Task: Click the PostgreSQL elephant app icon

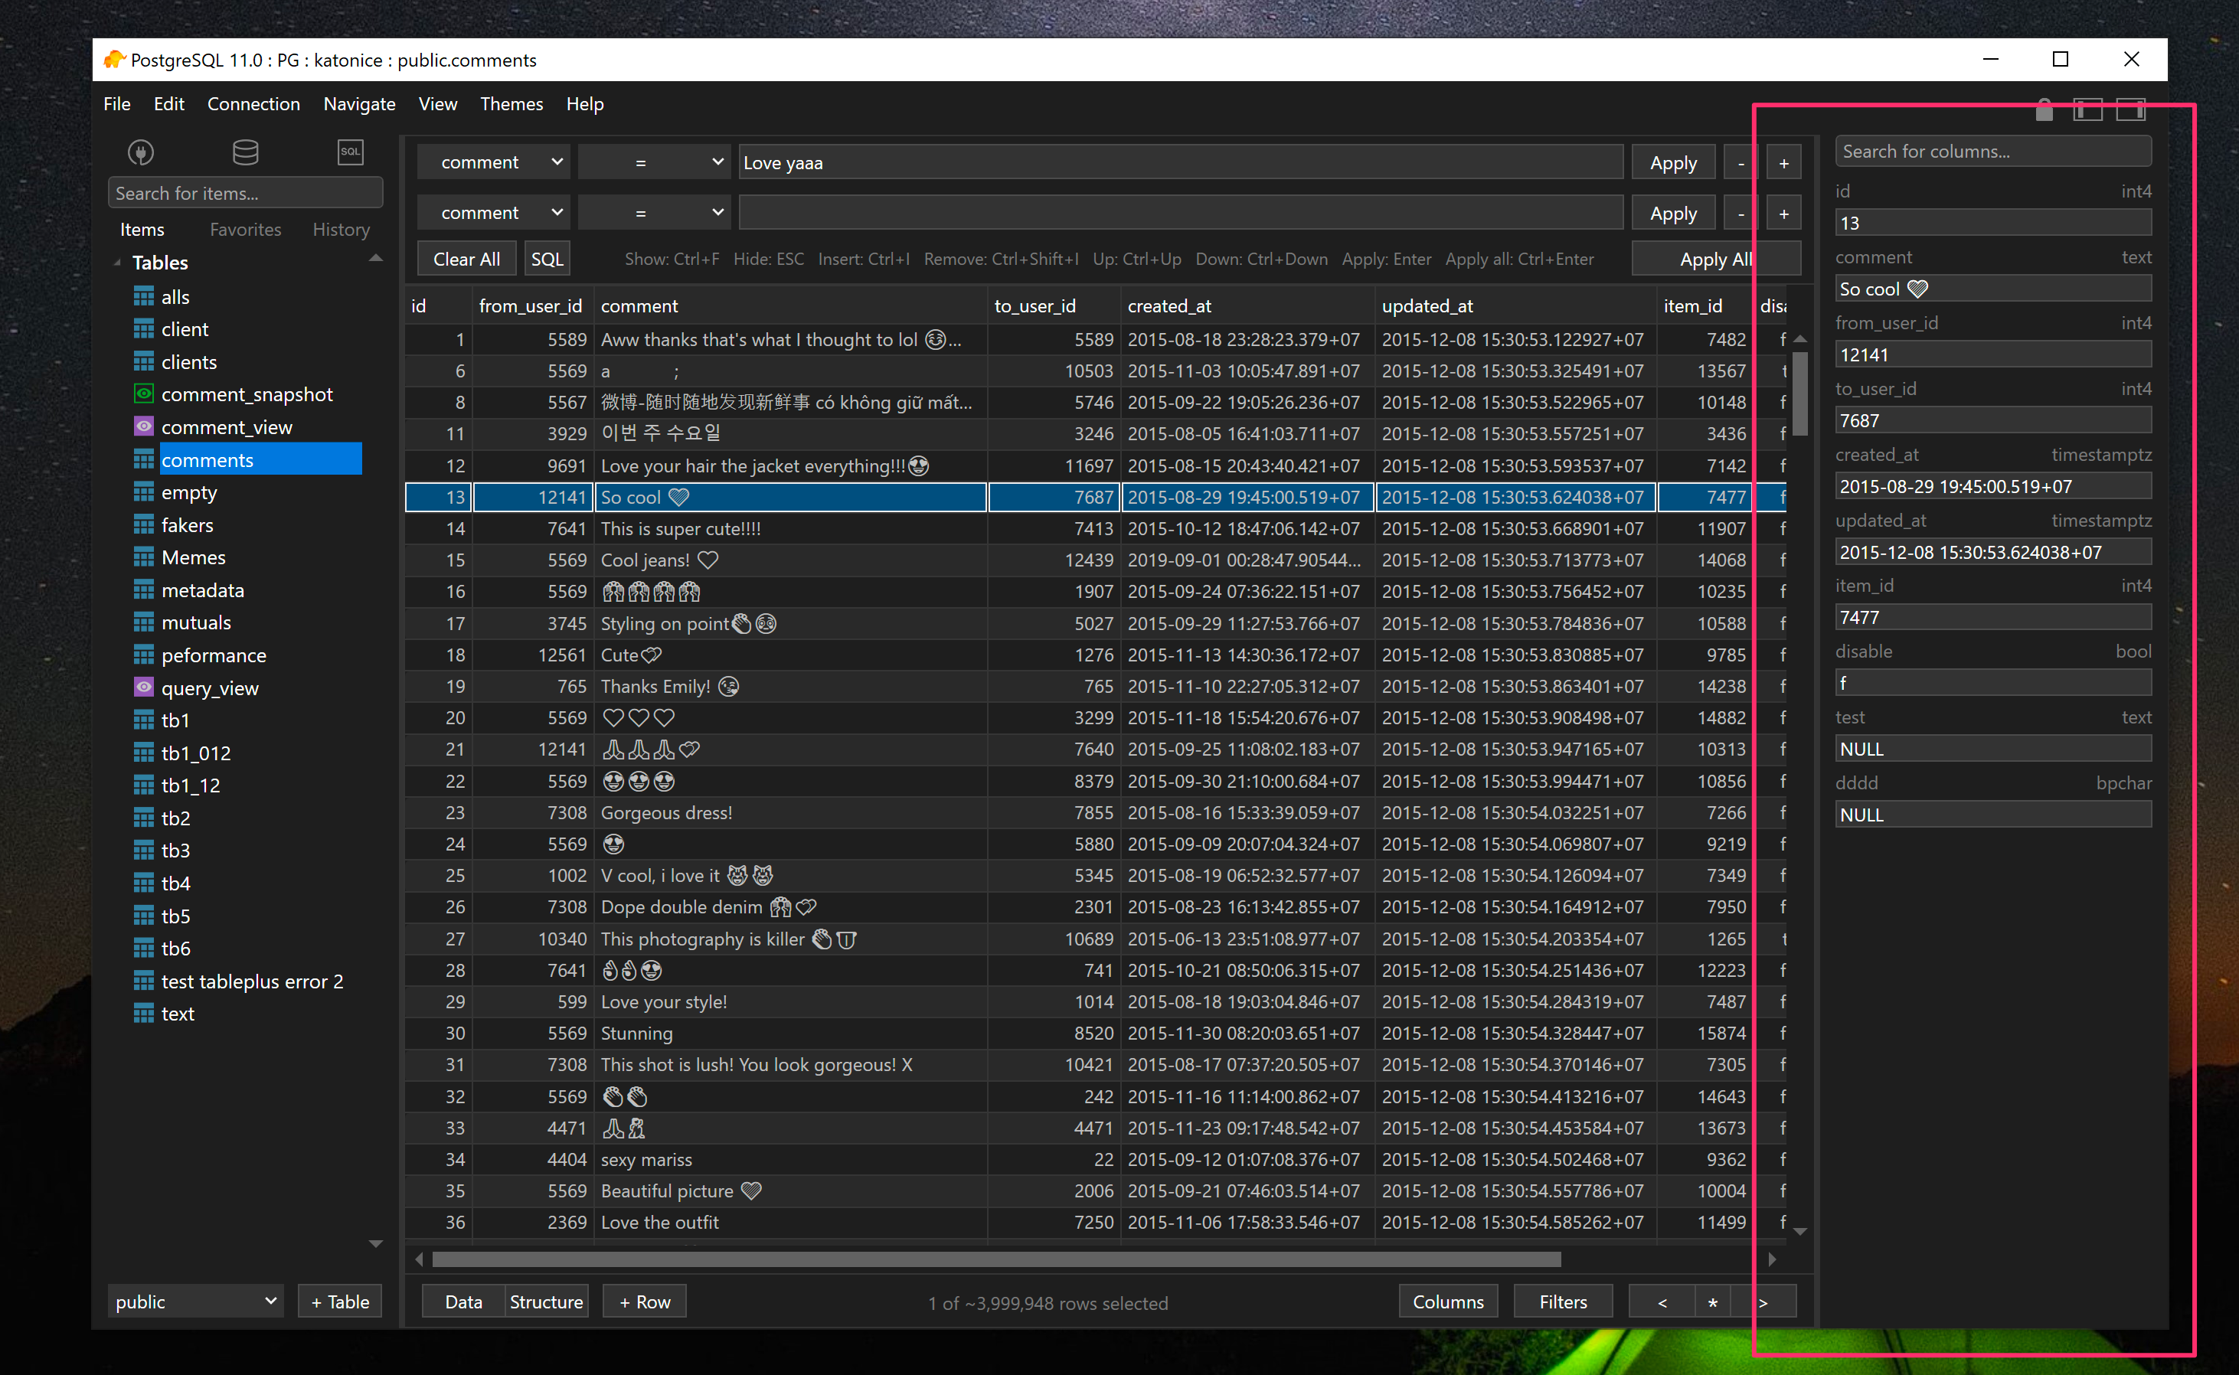Action: click(113, 60)
